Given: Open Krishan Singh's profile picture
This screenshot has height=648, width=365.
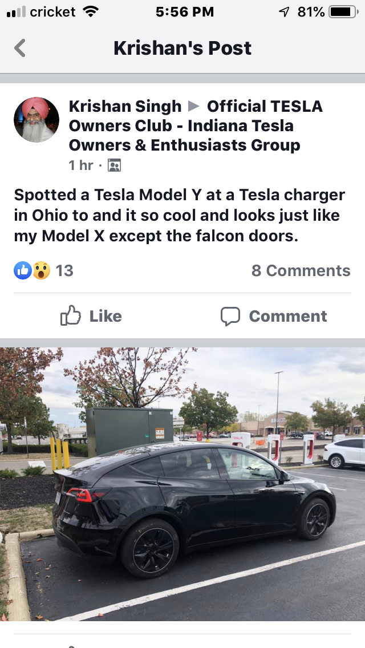Looking at the screenshot, I should (x=36, y=120).
